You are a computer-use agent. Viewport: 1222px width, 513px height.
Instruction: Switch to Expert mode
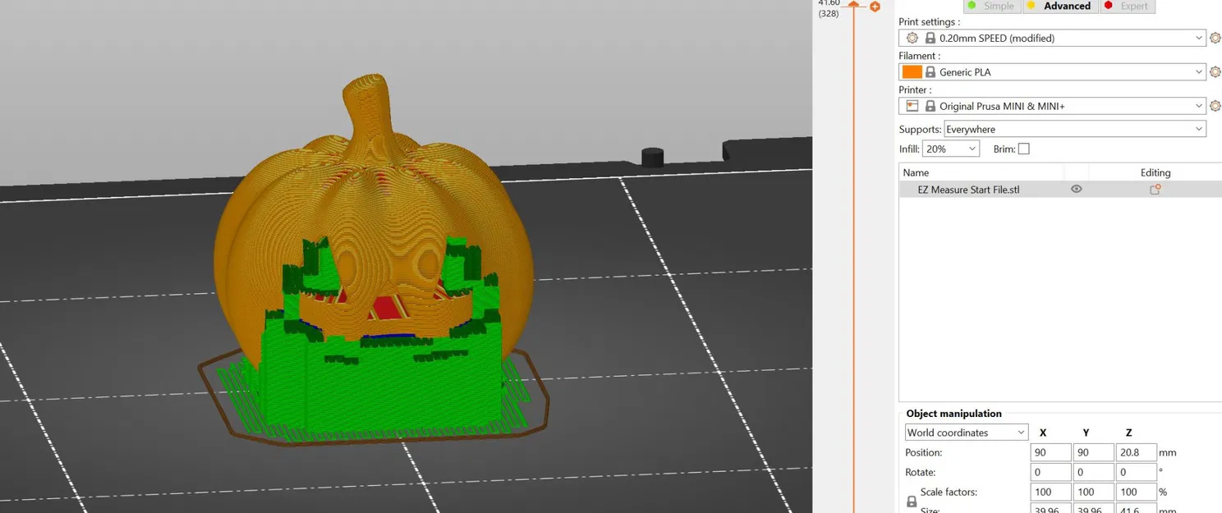tap(1127, 6)
